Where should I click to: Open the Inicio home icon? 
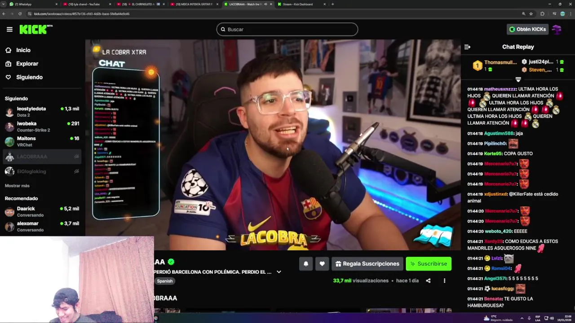pos(8,50)
